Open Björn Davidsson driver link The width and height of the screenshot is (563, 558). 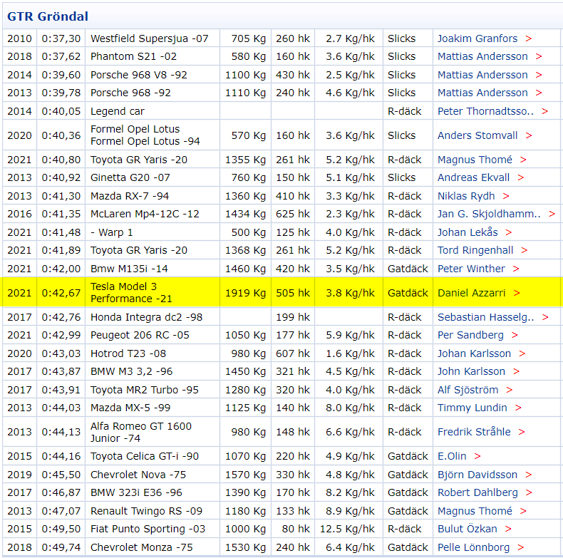(477, 475)
